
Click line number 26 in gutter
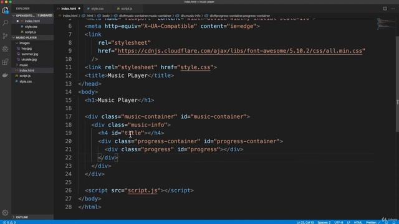(68, 190)
